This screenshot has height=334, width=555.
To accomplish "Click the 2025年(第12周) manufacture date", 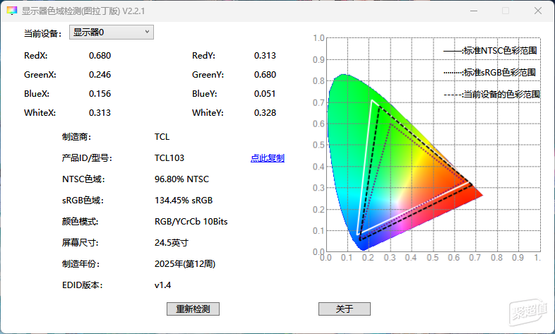I will pos(185,264).
